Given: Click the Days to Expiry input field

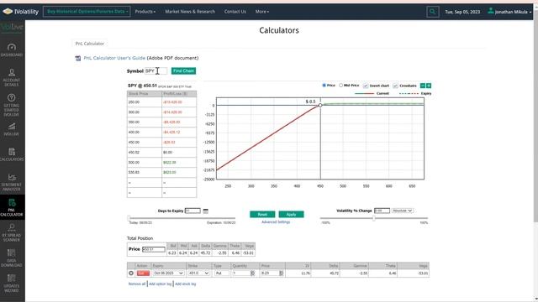Looking at the screenshot, I should [x=193, y=211].
